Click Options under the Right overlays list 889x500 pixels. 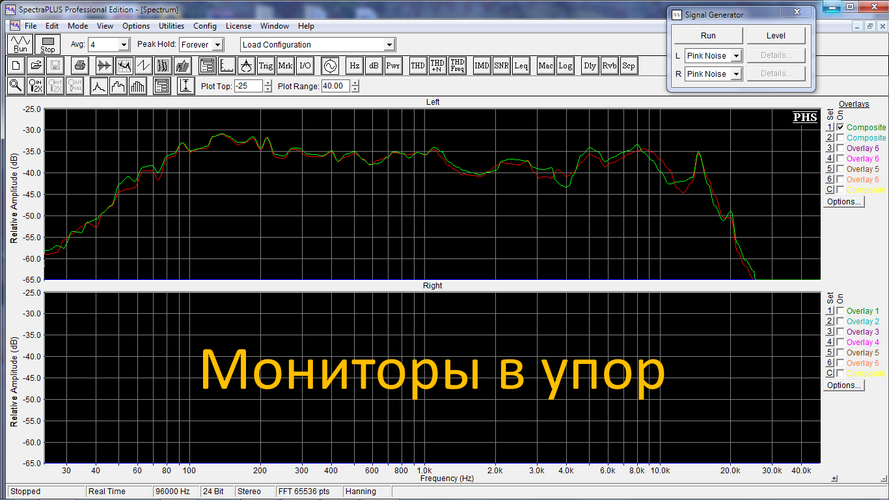844,385
